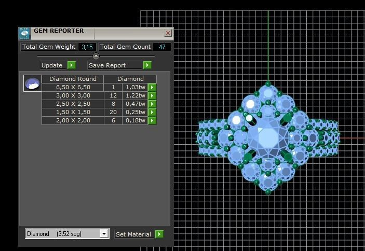This screenshot has width=365, height=251.
Task: Click the 0,18tw weight cell
Action: [135, 121]
